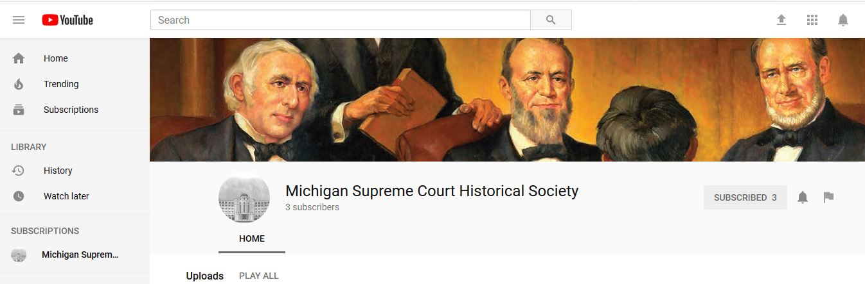Select the HOME channel tab

point(252,238)
